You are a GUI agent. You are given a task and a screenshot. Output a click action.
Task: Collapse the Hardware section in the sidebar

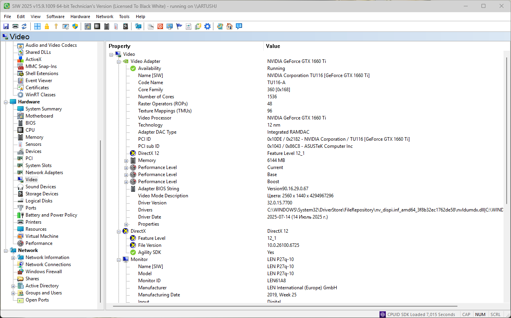click(6, 102)
